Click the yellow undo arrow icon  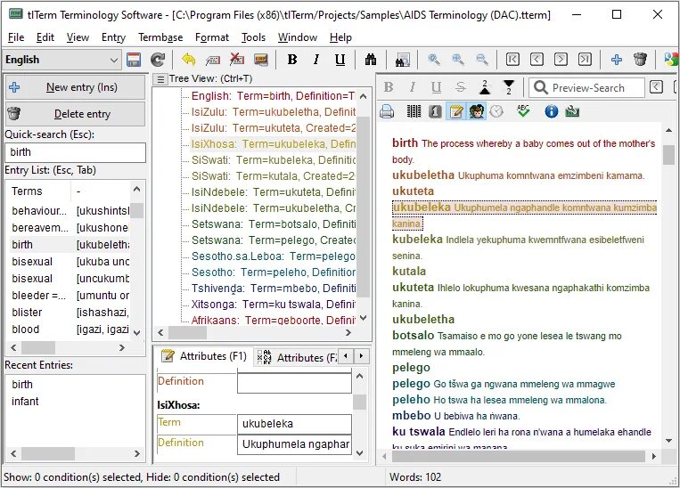pyautogui.click(x=188, y=60)
